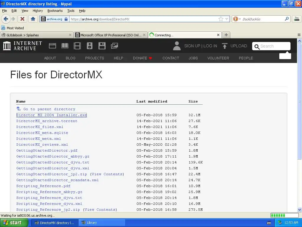Click the scrollbar up arrow

299,41
